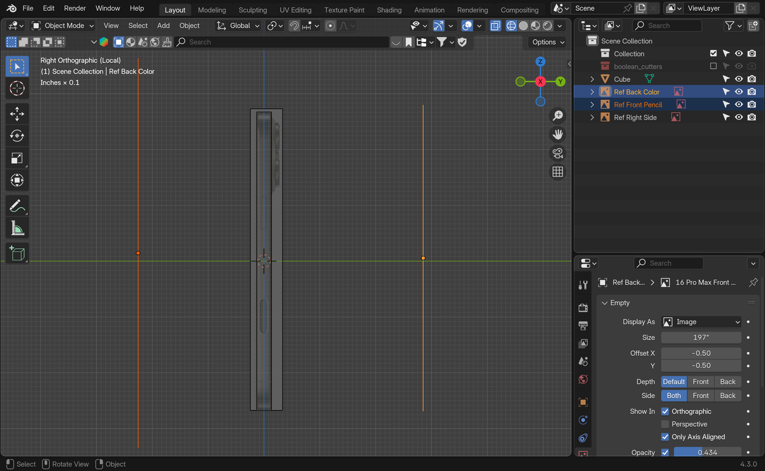Viewport: 765px width, 471px height.
Task: Disable Ref Back Color in renders
Action: click(x=752, y=91)
